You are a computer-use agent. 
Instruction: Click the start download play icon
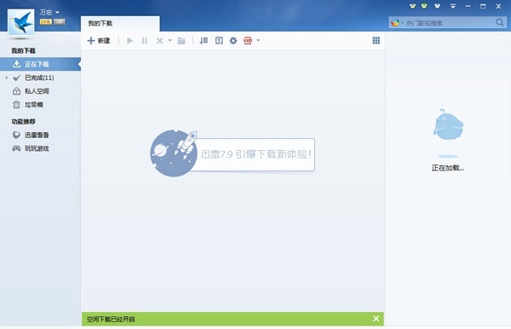coord(130,41)
